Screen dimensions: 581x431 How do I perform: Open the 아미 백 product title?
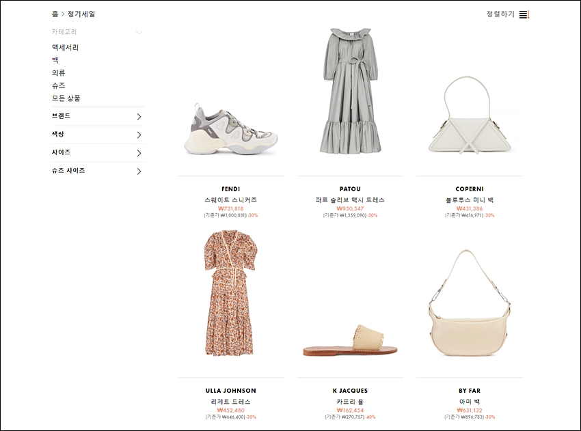470,402
